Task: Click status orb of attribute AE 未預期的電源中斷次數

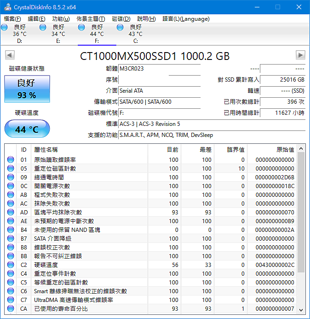Action: pos(11,221)
